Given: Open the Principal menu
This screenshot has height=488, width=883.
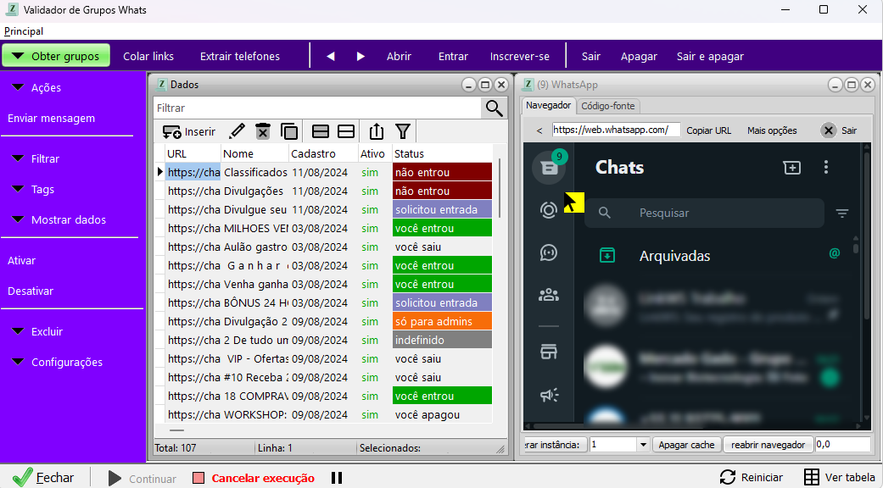Looking at the screenshot, I should (x=24, y=31).
